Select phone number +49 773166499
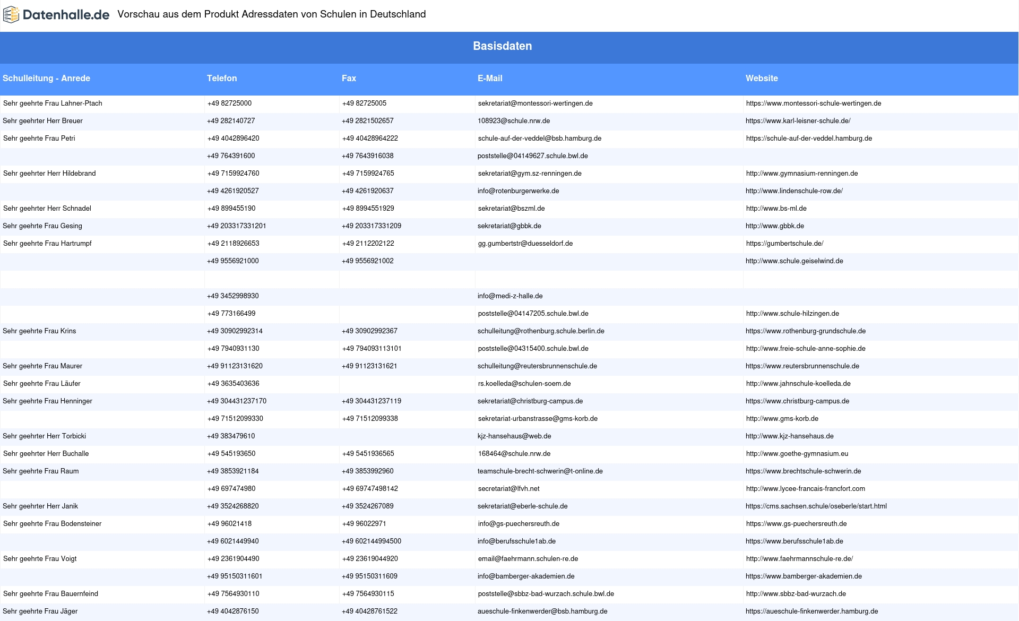This screenshot has height=621, width=1019. tap(231, 314)
